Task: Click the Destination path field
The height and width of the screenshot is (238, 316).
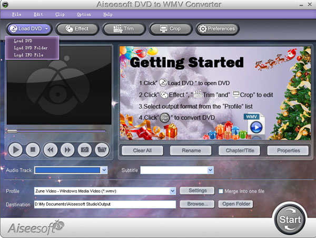Action: tap(105, 204)
